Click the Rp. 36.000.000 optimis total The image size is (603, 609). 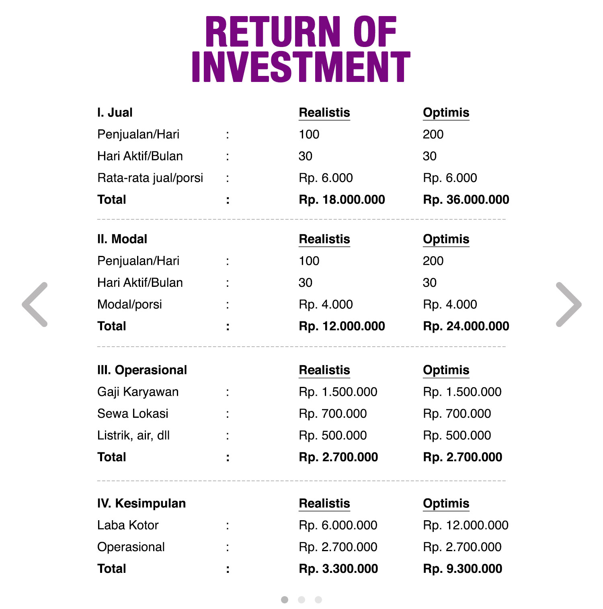(466, 200)
